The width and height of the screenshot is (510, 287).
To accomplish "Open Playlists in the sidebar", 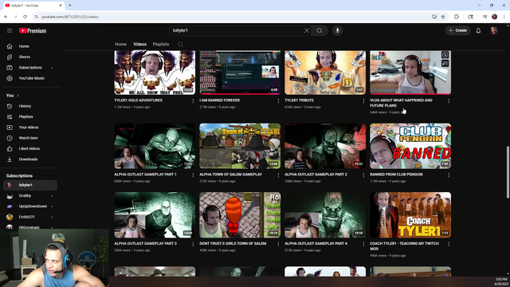I will pos(30,117).
